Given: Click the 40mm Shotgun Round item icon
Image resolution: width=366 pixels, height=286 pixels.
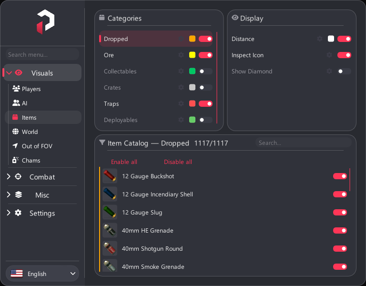Looking at the screenshot, I should tap(110, 248).
